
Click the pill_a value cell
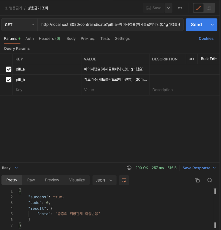(115, 69)
